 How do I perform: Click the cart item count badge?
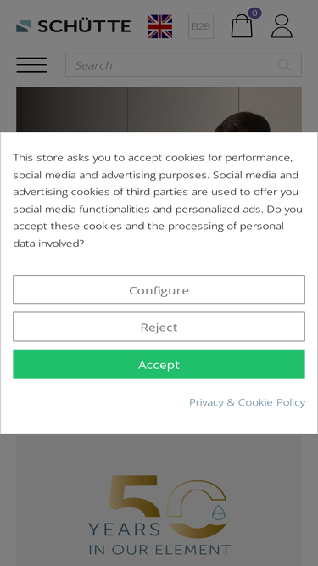254,14
